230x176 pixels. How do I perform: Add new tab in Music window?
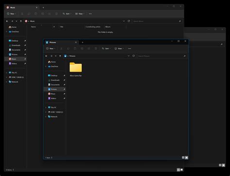[43, 8]
